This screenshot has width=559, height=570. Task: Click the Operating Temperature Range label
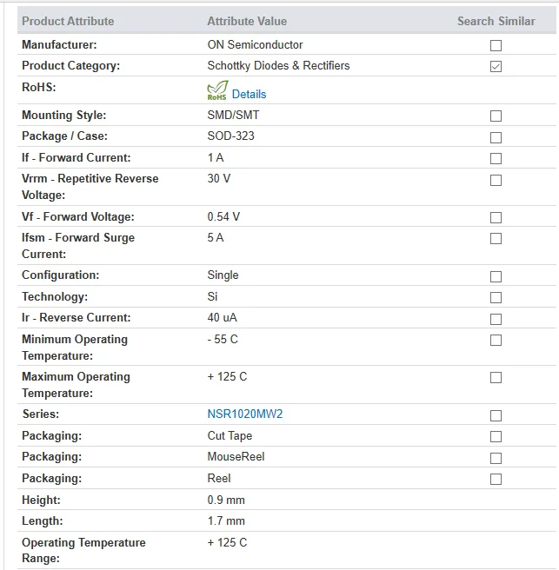(83, 550)
